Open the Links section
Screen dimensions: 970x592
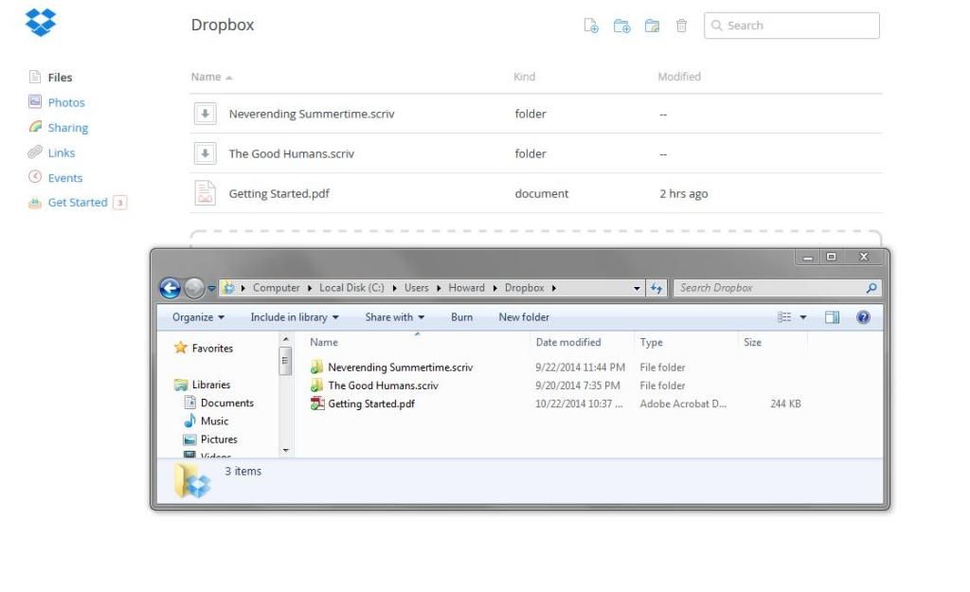coord(62,152)
